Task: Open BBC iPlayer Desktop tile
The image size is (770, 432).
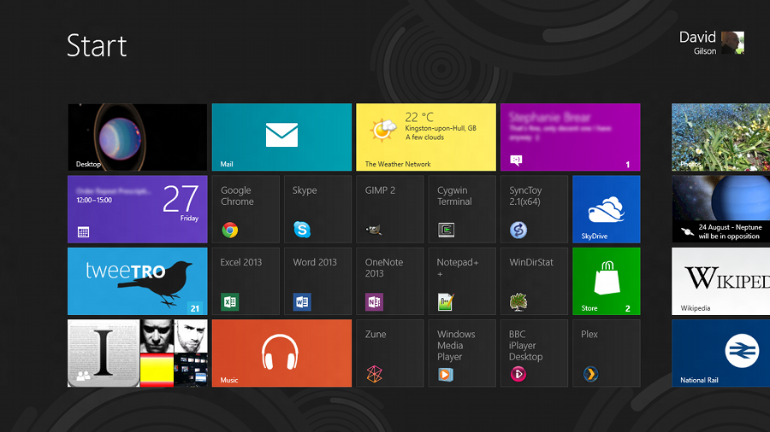Action: [x=534, y=353]
